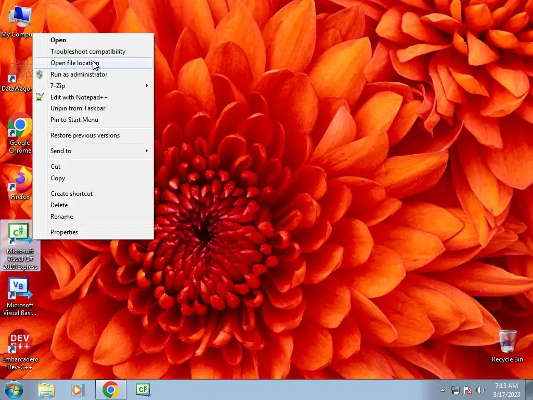533x400 pixels.
Task: Select the Embarcadero Dev-C++ desktop shortcut
Action: click(20, 349)
